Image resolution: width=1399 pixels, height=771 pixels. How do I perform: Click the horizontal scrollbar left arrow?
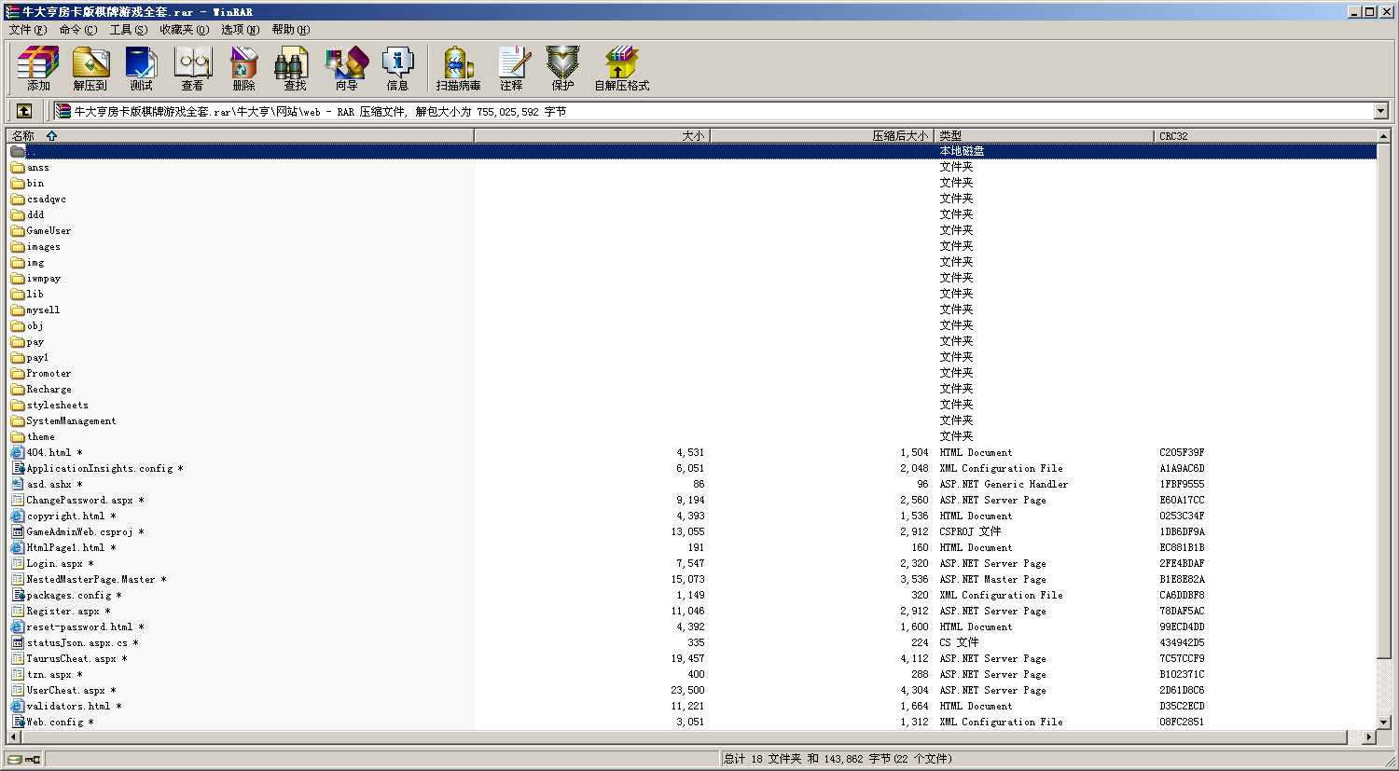tap(13, 737)
